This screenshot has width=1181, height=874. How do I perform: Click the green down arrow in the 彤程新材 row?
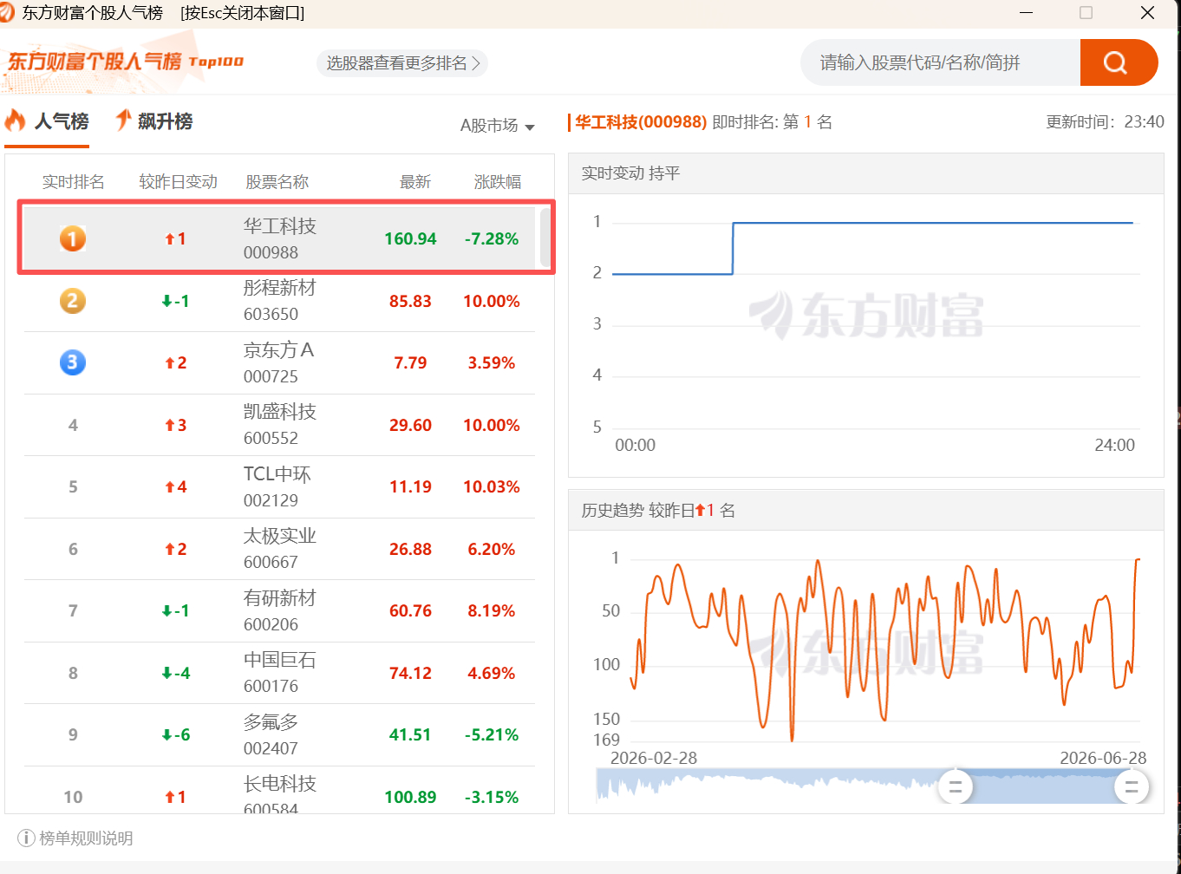(x=166, y=302)
